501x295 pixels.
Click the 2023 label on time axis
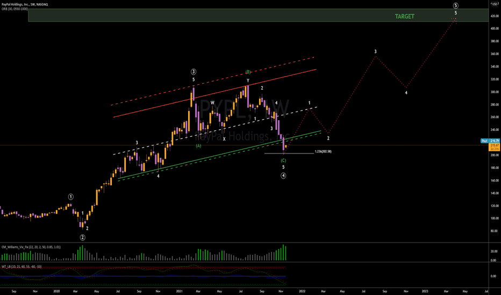click(425, 291)
